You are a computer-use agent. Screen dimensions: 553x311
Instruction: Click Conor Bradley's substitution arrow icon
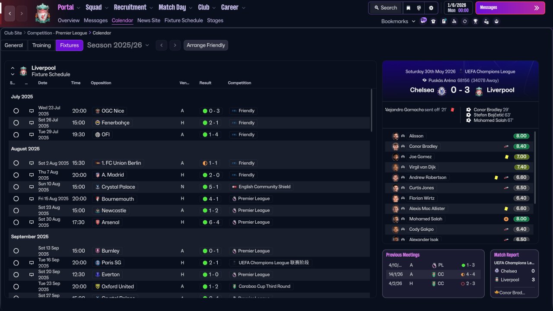point(506,146)
